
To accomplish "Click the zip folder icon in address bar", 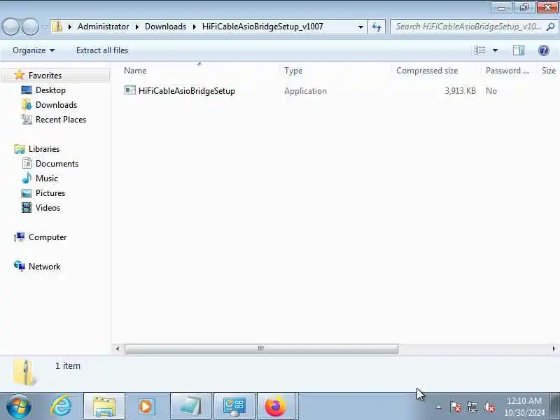I will click(57, 27).
